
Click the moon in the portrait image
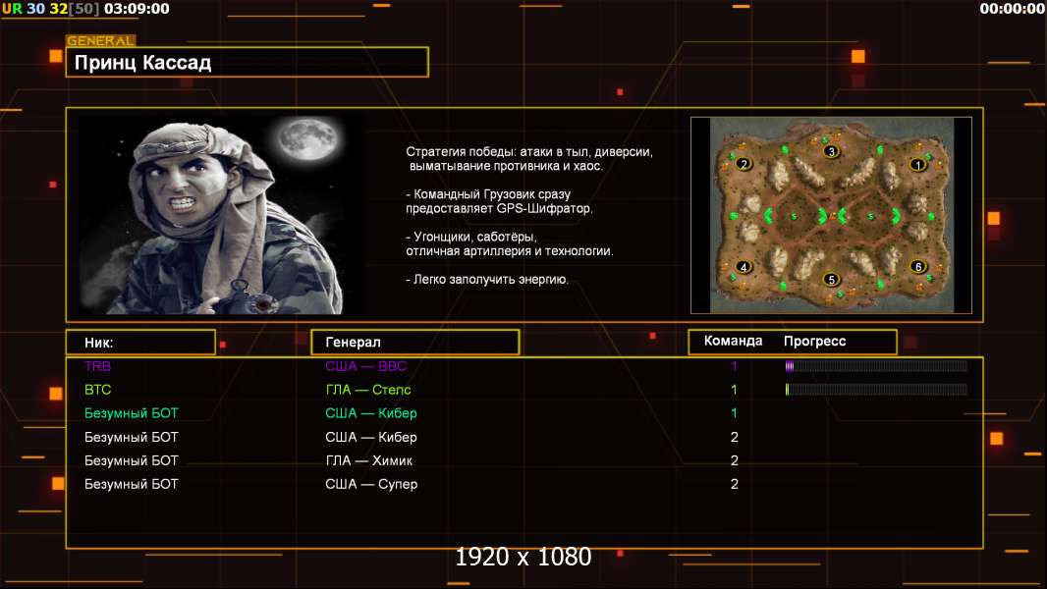pos(308,138)
